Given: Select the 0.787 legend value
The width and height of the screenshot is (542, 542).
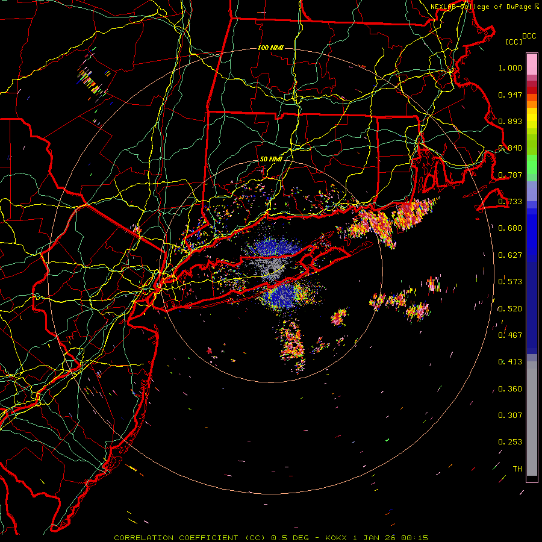Looking at the screenshot, I should tap(510, 175).
